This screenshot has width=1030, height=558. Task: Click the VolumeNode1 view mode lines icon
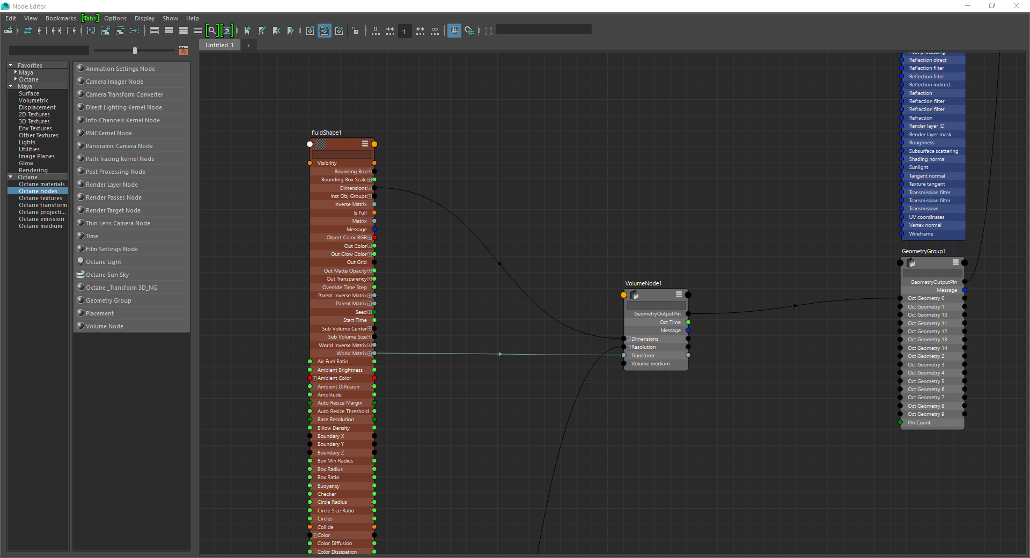679,295
